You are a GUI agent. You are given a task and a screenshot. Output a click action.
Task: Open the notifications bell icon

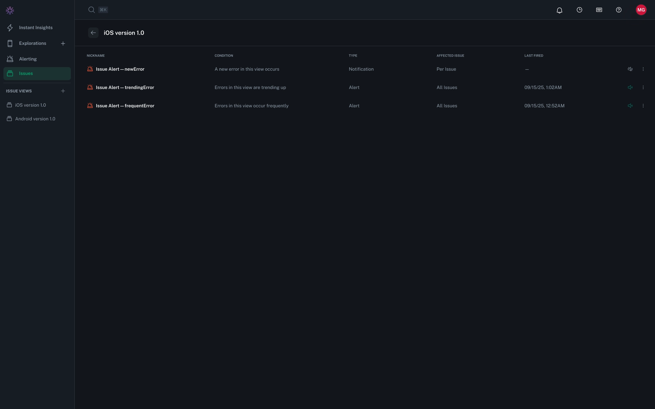coord(559,10)
